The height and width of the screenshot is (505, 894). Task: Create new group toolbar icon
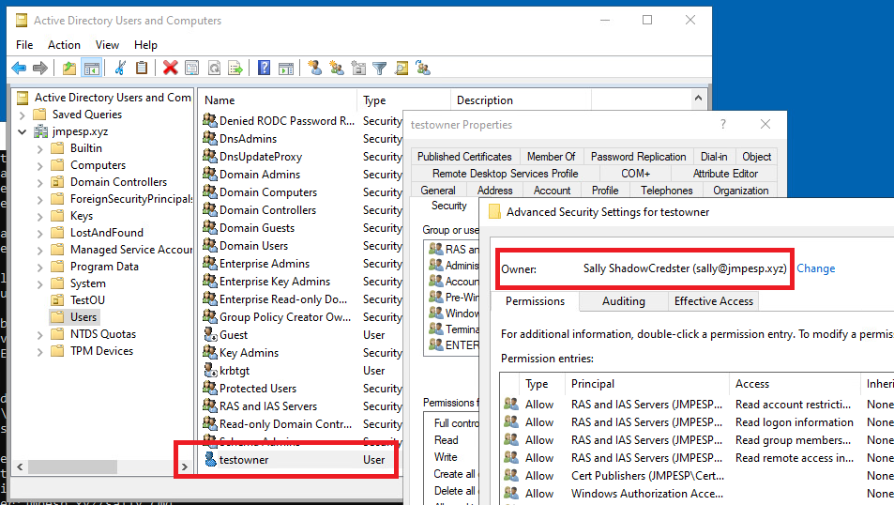337,69
